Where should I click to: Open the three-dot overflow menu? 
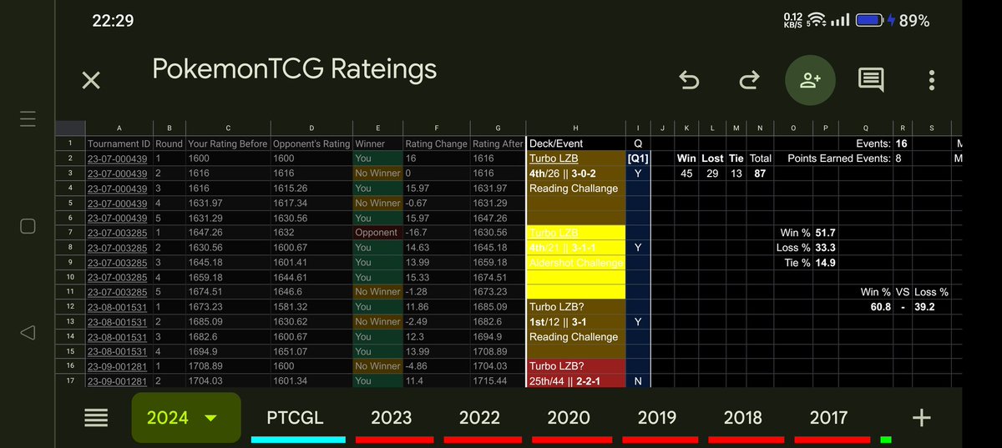pos(932,80)
